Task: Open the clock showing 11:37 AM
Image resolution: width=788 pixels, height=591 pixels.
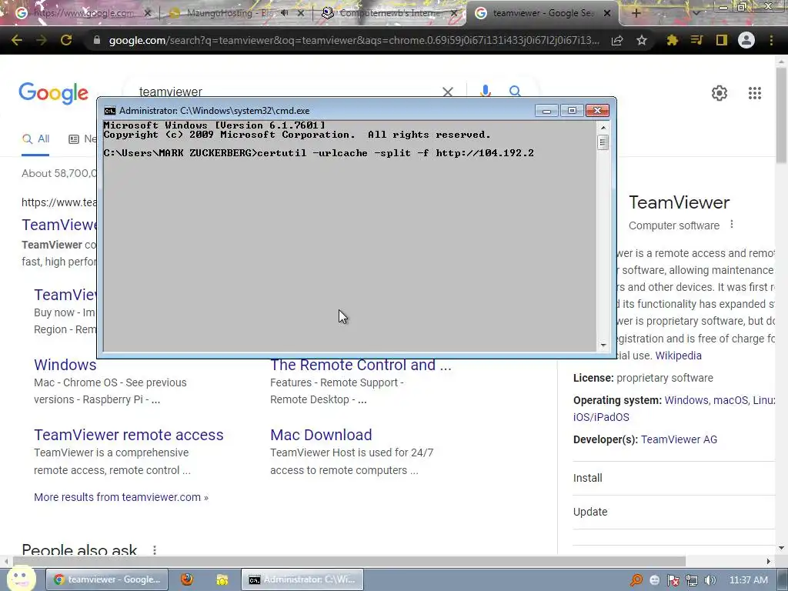Action: pos(749,580)
